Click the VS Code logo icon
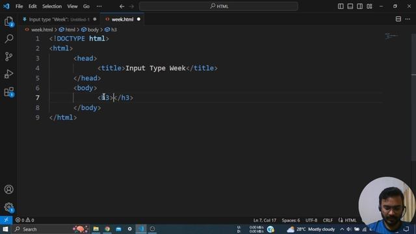This screenshot has height=234, width=416. tap(6, 6)
